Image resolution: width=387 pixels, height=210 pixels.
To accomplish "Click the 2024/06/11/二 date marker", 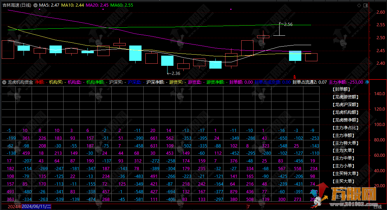I will tap(37, 206).
